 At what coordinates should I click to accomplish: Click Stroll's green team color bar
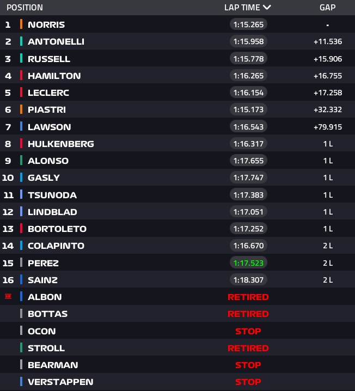[21, 347]
